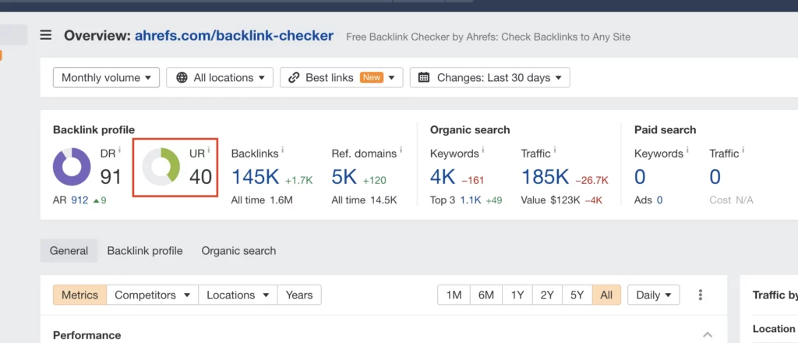Open the Paid Traffic info icon
Viewport: 798px width, 343px height.
[743, 150]
